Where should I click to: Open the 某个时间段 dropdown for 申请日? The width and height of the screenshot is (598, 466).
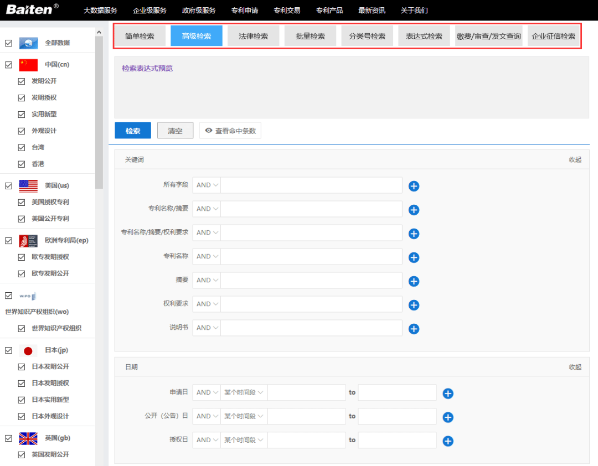tap(244, 392)
